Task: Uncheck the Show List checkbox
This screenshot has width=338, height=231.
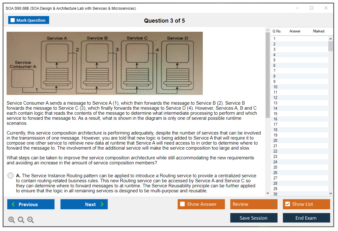Action: pos(287,204)
